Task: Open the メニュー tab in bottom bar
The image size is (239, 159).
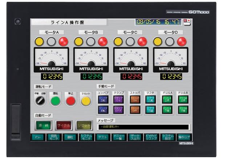Action: pos(37,137)
